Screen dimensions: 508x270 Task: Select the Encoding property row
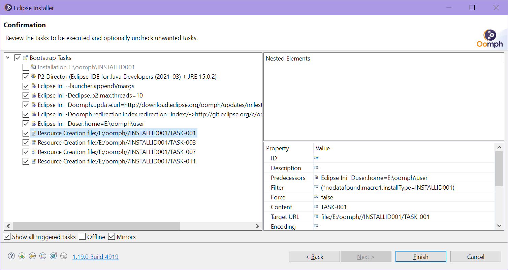pos(379,226)
